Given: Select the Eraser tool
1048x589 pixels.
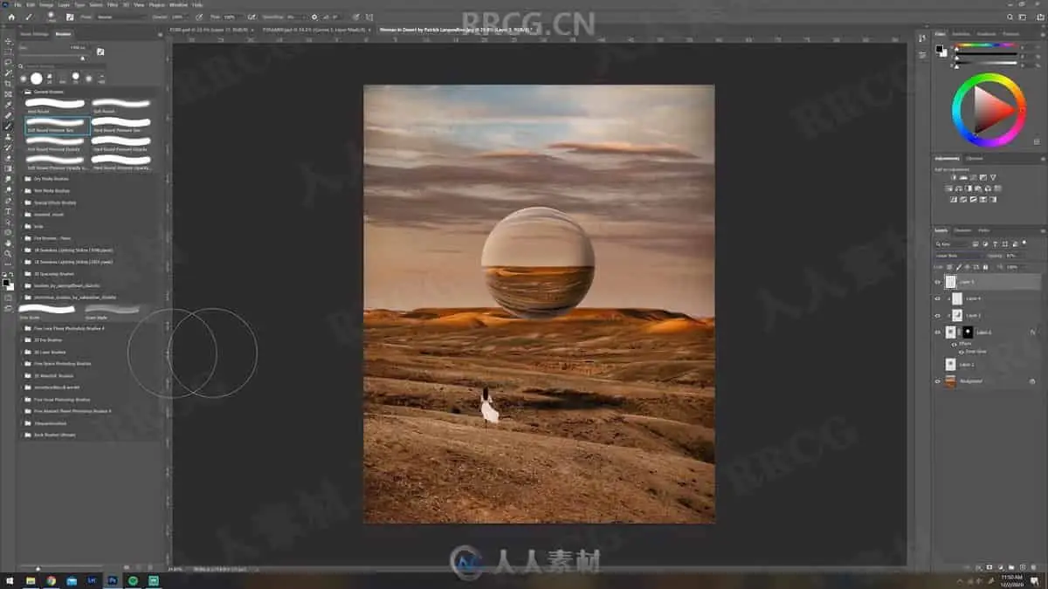Looking at the screenshot, I should point(9,158).
